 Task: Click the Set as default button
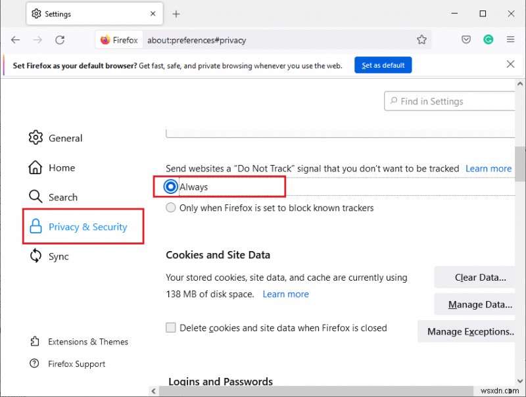click(383, 64)
